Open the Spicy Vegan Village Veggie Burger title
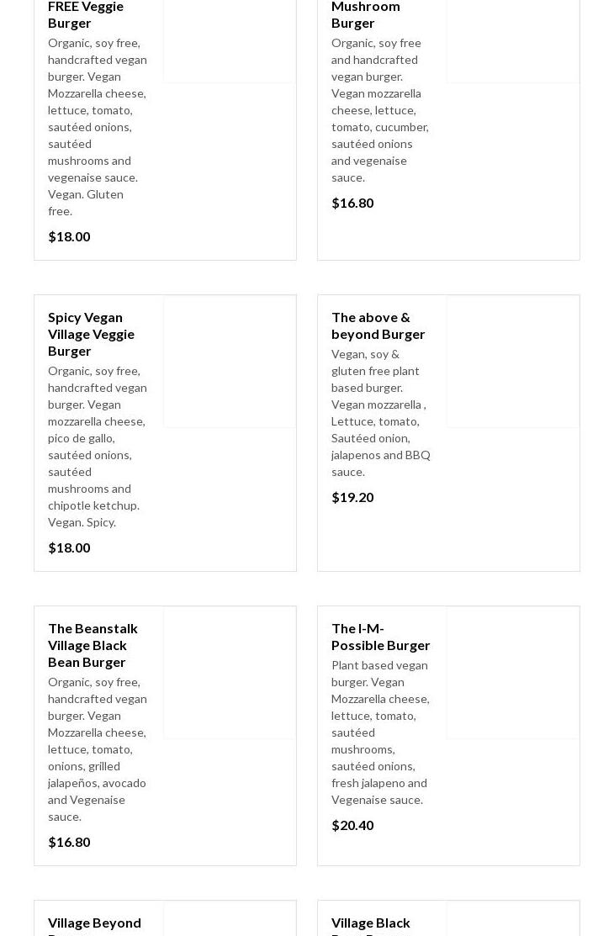Image resolution: width=614 pixels, height=936 pixels. (x=91, y=334)
